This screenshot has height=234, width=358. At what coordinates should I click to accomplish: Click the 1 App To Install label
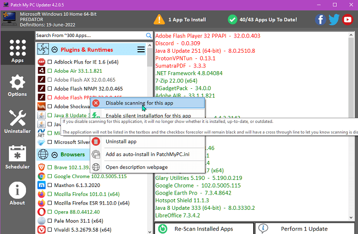[x=187, y=19]
